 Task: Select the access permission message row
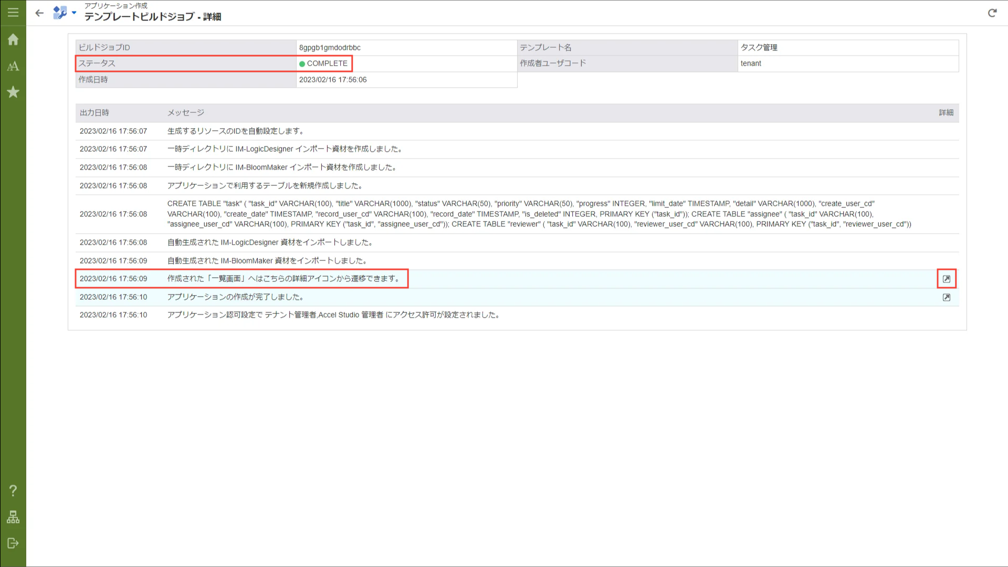click(x=333, y=315)
